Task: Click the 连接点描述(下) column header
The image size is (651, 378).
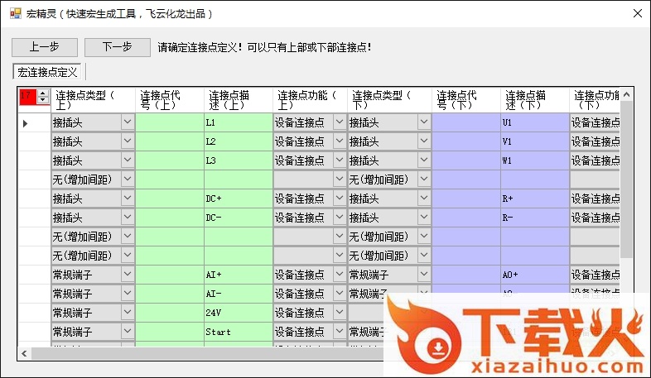Action: [x=535, y=100]
